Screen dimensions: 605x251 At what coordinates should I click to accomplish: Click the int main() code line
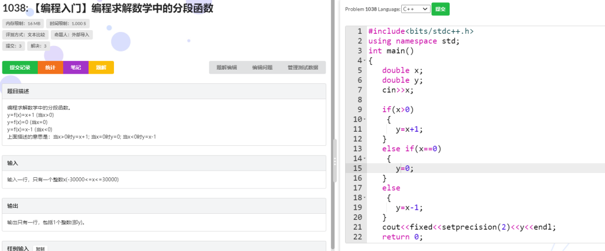[391, 51]
